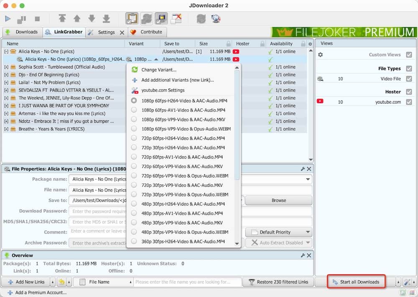
Task: Toggle Custom Views checkbox
Action: point(409,55)
